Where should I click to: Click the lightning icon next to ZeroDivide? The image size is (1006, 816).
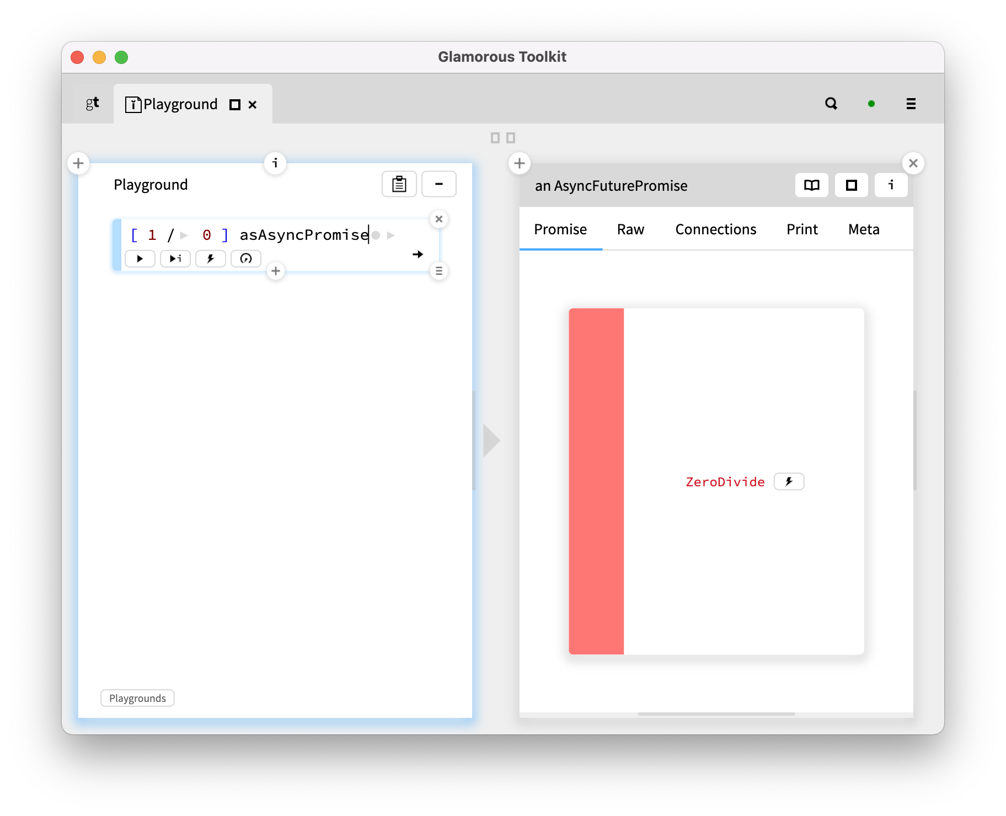(789, 481)
